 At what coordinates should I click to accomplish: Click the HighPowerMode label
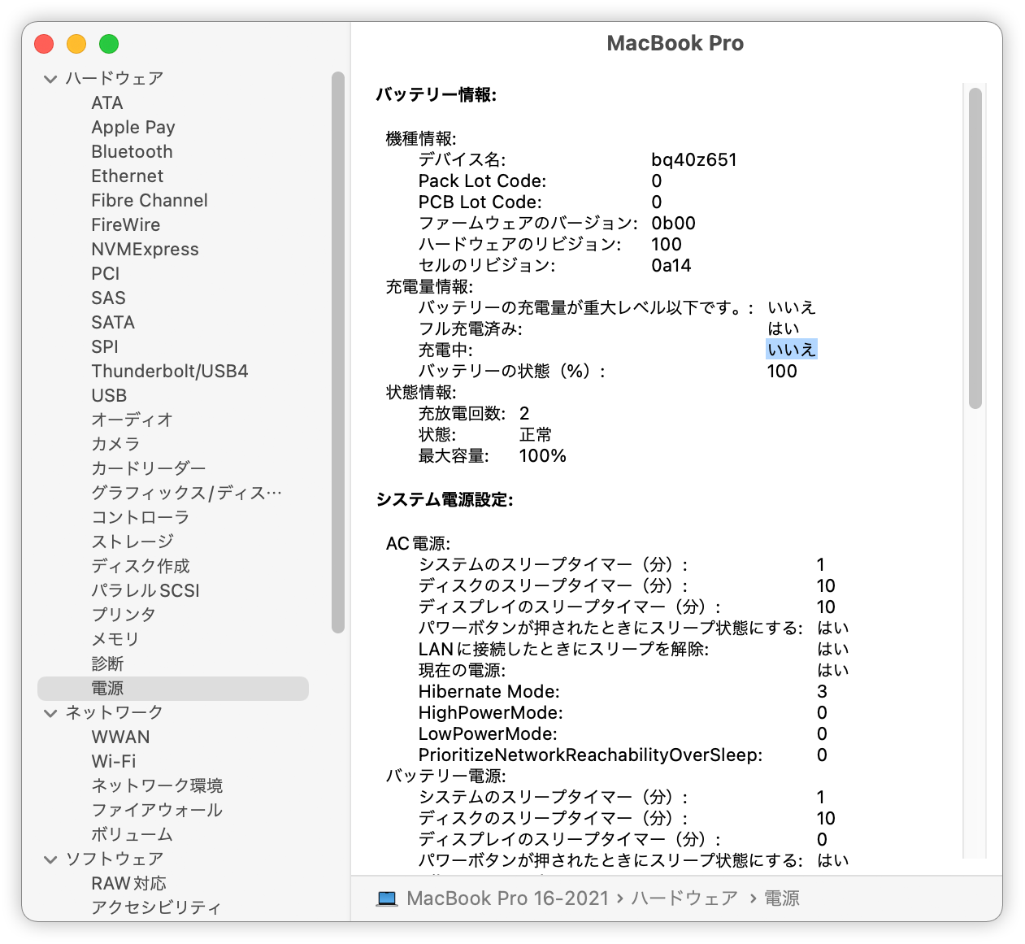coord(491,713)
